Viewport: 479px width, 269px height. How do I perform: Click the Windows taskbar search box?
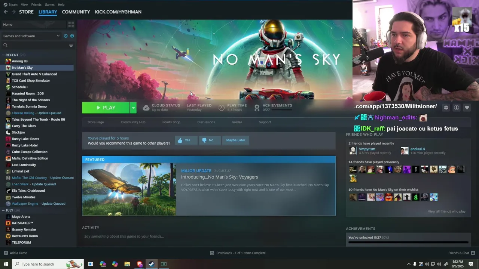click(x=48, y=264)
